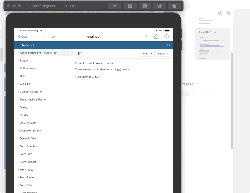Click the Wi-Fi indicator in status bar
Viewport: 250px width, 193px height.
(156, 31)
